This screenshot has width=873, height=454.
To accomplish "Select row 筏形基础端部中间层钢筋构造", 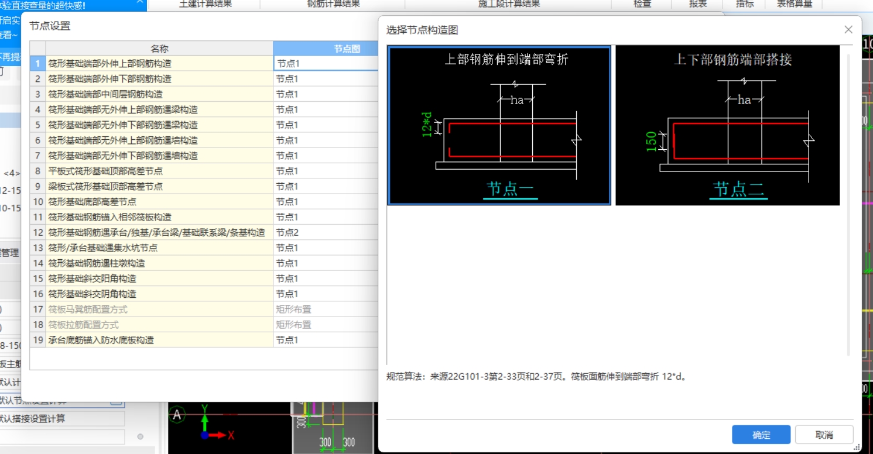I will [x=159, y=94].
